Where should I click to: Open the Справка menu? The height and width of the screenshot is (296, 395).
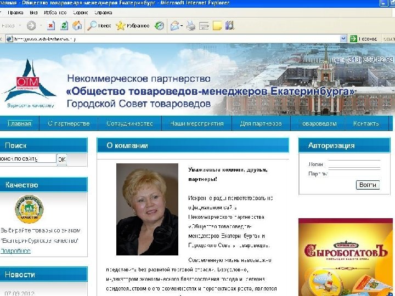[x=103, y=13]
